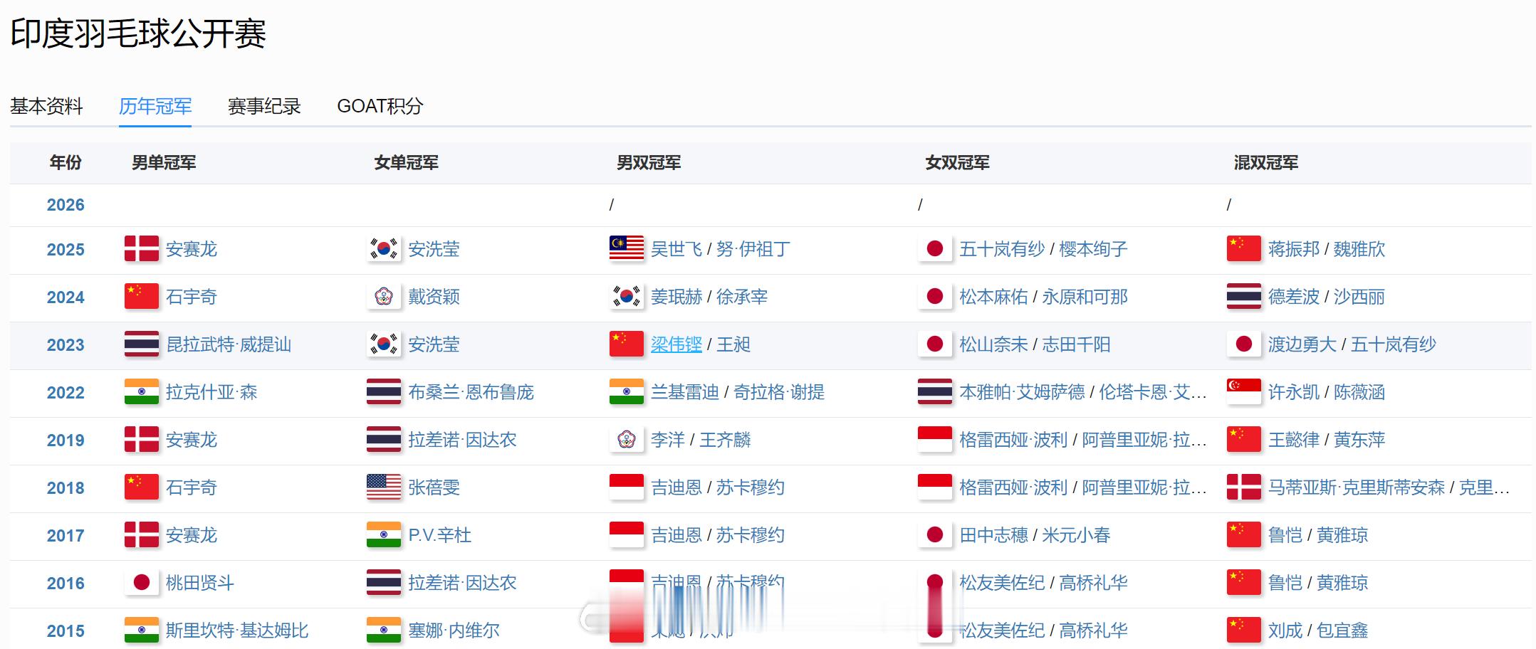The image size is (1536, 649).
Task: Open the 2023 year link
Action: point(66,345)
